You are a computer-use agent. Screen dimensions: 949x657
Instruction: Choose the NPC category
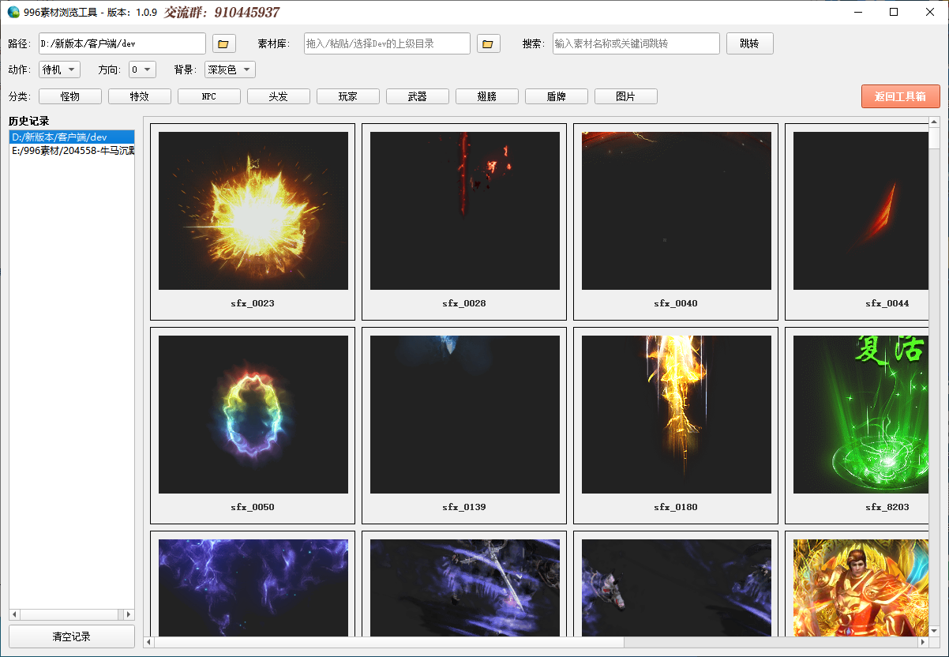point(209,96)
